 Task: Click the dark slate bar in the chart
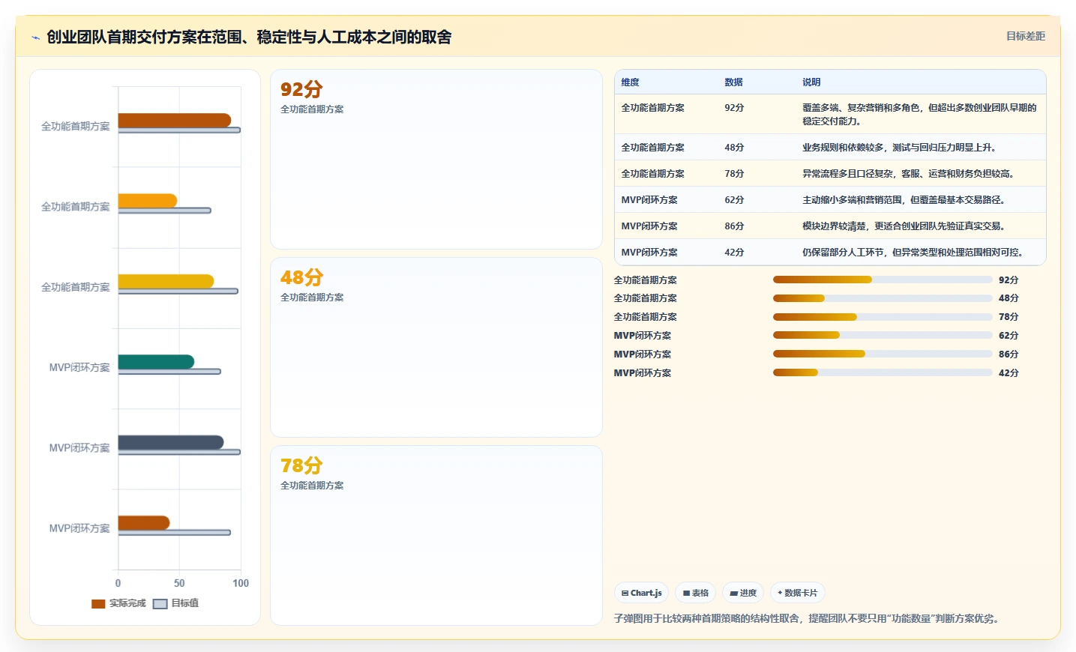point(171,442)
